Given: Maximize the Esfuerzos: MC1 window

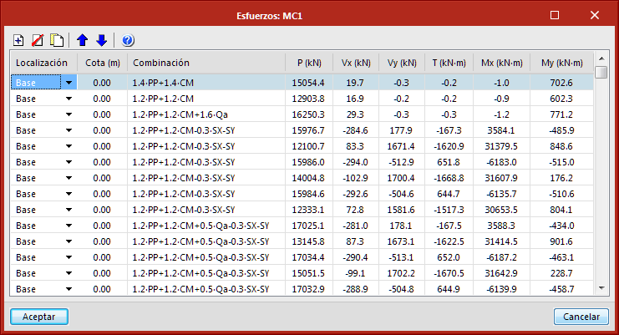Looking at the screenshot, I should tap(555, 14).
